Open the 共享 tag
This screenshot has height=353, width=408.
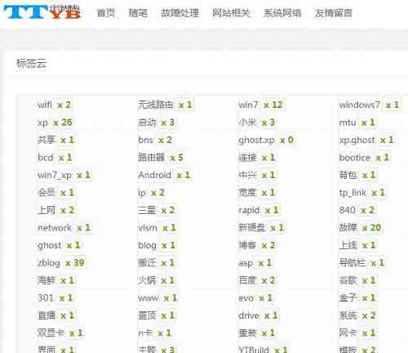tap(47, 140)
